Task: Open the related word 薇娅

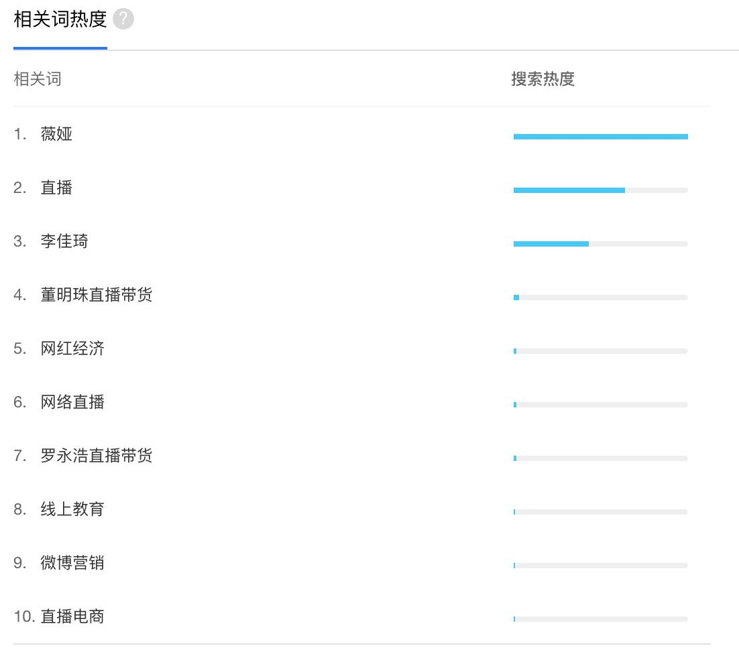Action: tap(56, 134)
